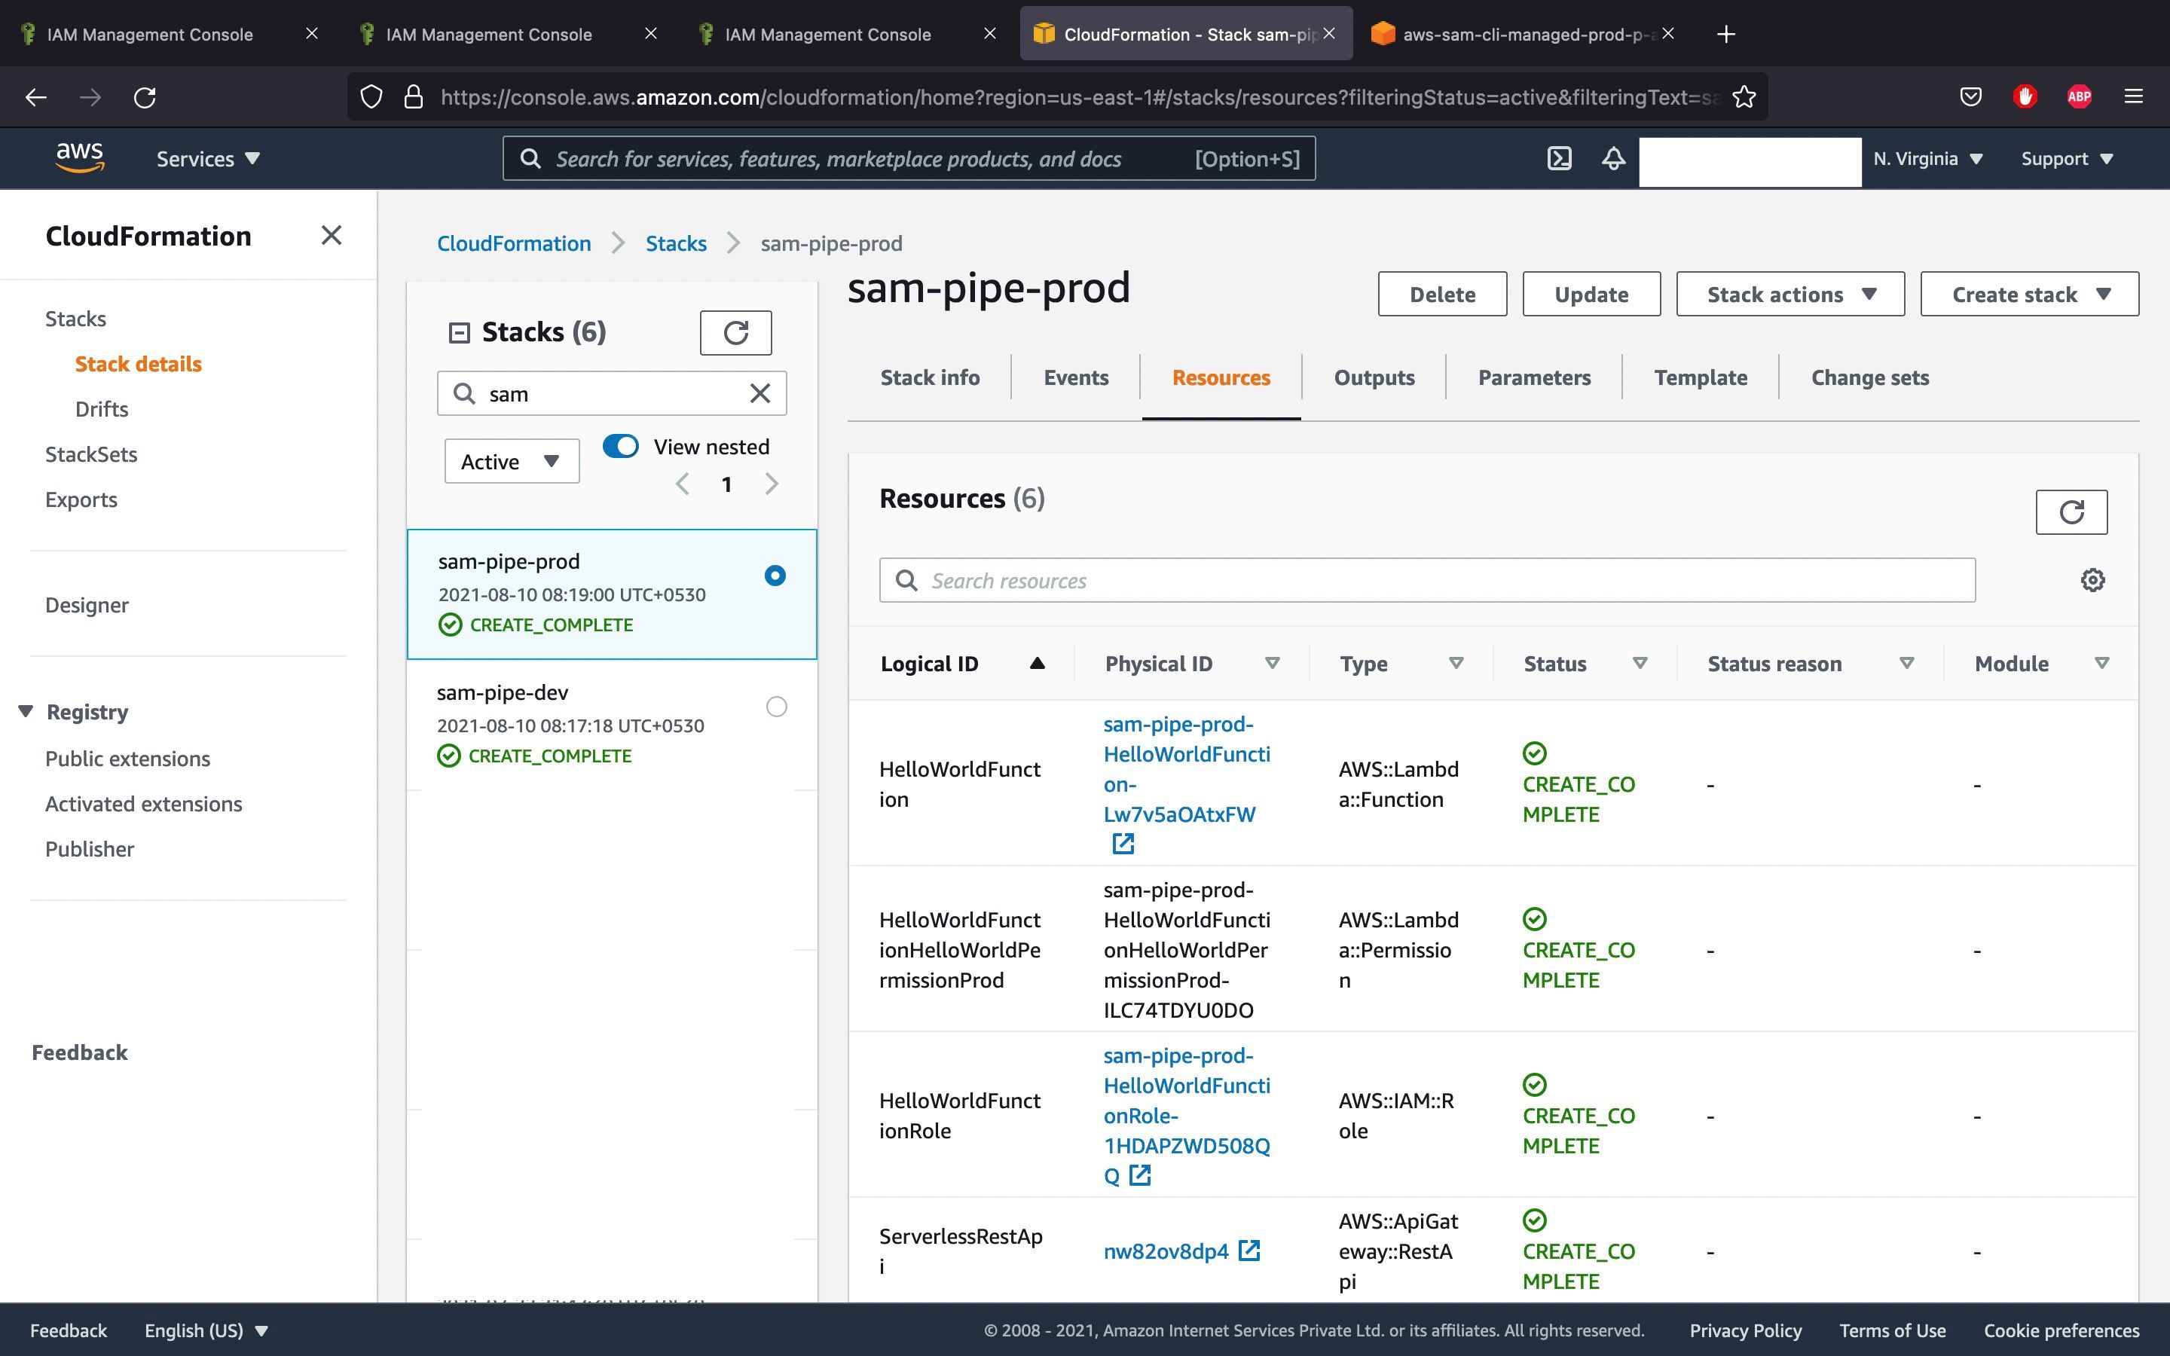Go to previous page of stacks
The image size is (2170, 1356).
(x=683, y=484)
